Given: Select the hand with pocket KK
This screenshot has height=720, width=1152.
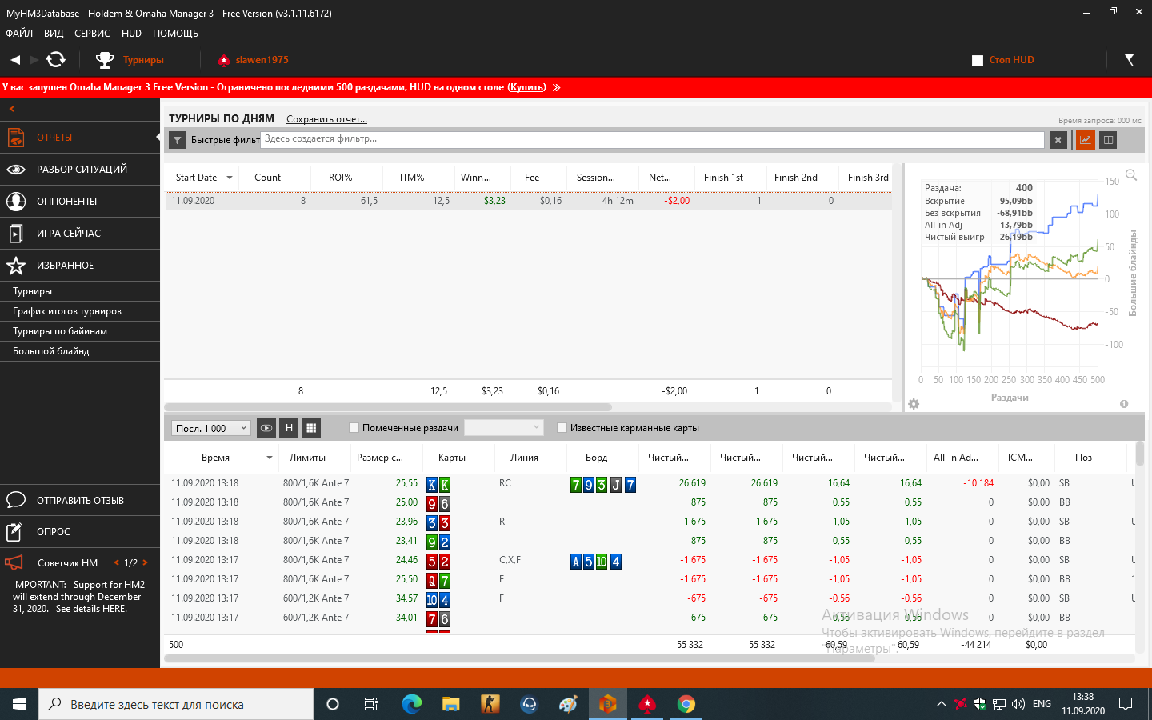Looking at the screenshot, I should point(648,483).
